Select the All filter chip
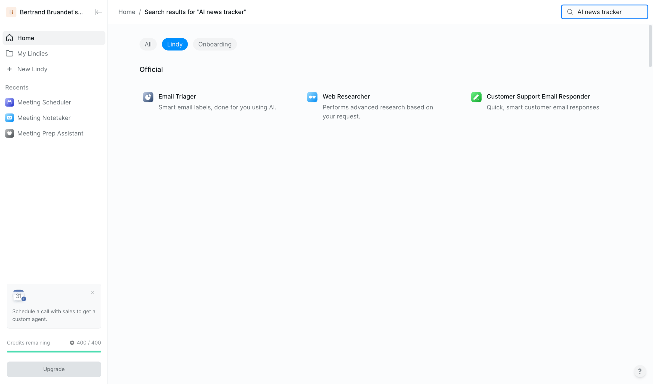The height and width of the screenshot is (384, 653). coord(148,44)
